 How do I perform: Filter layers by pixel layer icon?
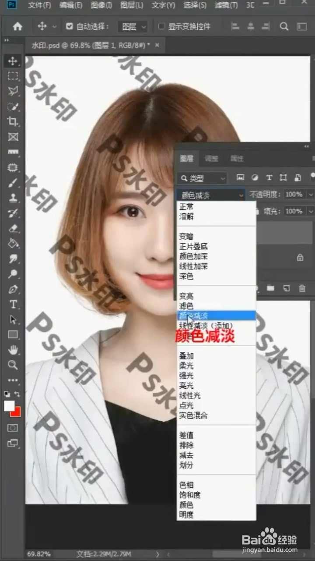pos(240,178)
